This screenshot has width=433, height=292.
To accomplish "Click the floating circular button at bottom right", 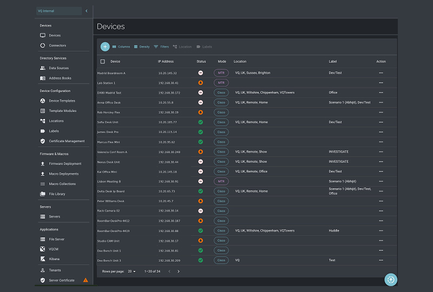I will point(391,280).
